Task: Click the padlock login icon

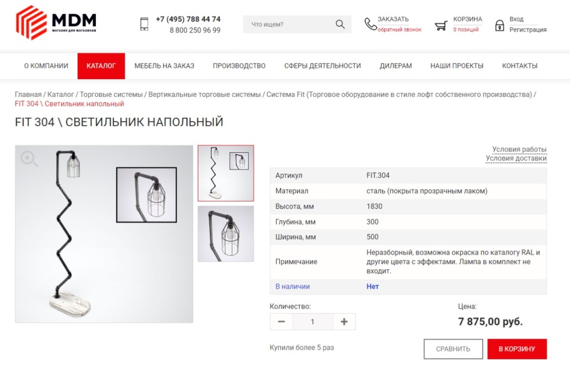Action: (x=499, y=26)
